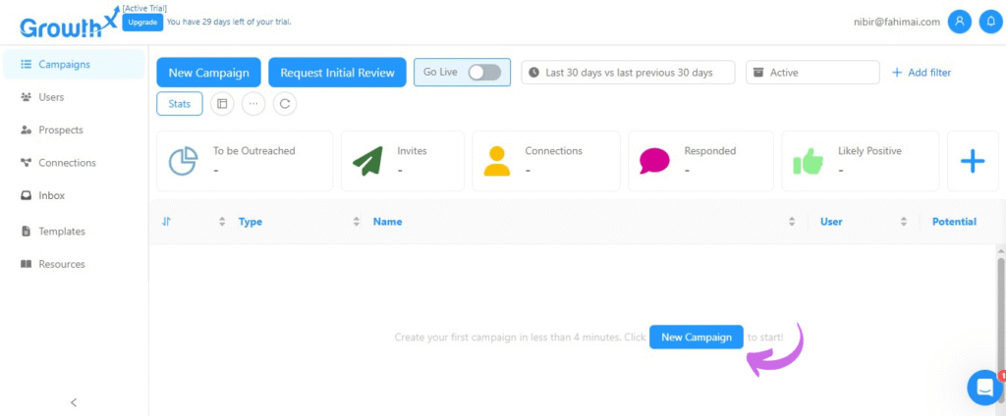Click the New Campaign button in empty state
Image resolution: width=1006 pixels, height=416 pixels.
click(x=697, y=338)
